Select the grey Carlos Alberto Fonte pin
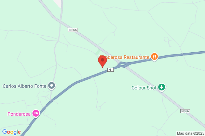 click(x=52, y=86)
